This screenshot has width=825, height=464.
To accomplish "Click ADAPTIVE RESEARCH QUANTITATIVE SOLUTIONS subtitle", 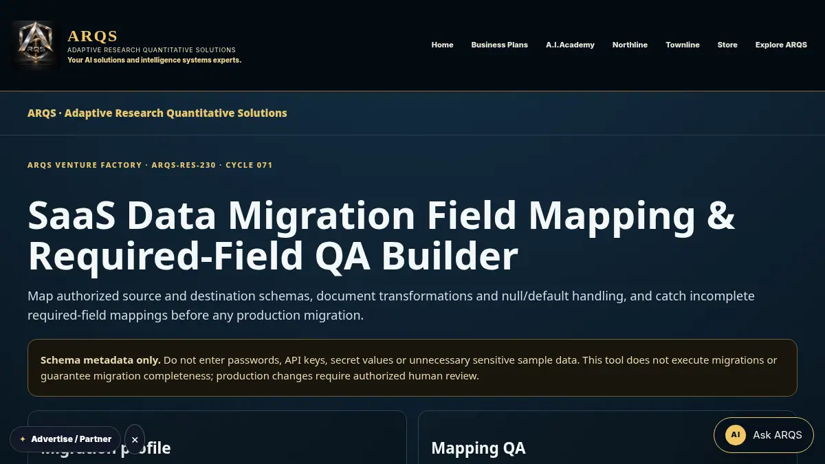I will (151, 50).
